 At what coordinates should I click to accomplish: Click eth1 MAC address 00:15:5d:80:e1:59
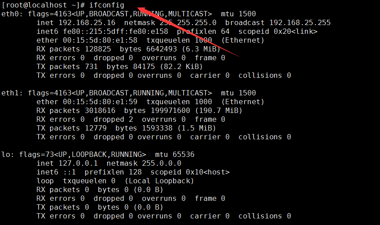pos(100,102)
